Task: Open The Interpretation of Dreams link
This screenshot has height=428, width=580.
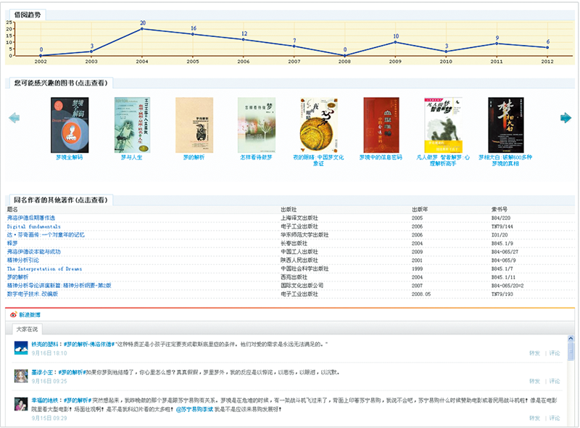Action: [44, 268]
